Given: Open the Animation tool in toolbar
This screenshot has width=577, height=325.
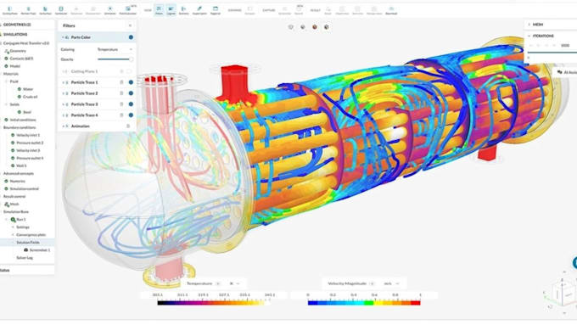Looking at the screenshot, I should click(x=110, y=10).
